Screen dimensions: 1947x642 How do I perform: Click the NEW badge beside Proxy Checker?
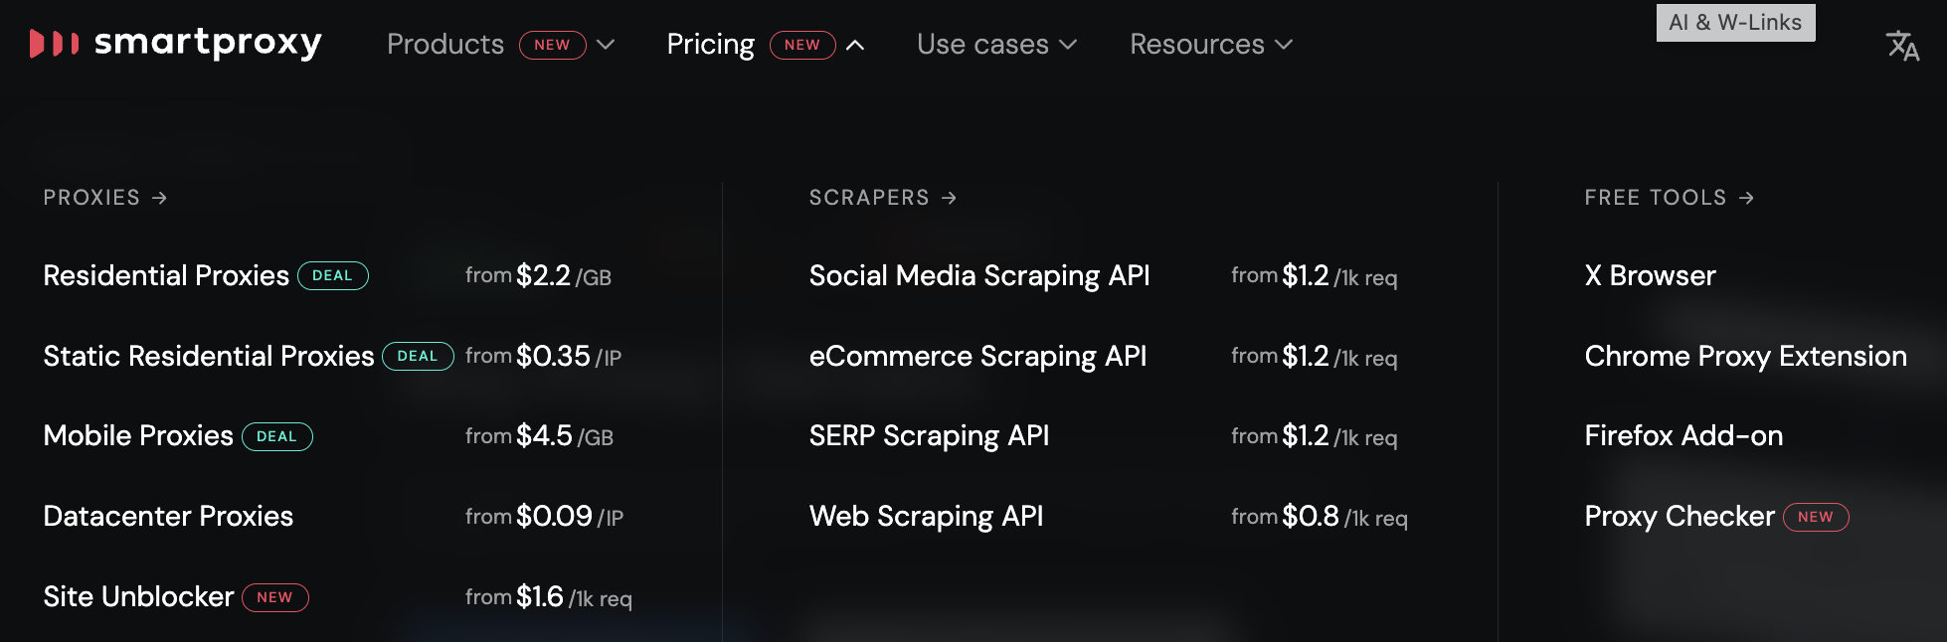1815,517
